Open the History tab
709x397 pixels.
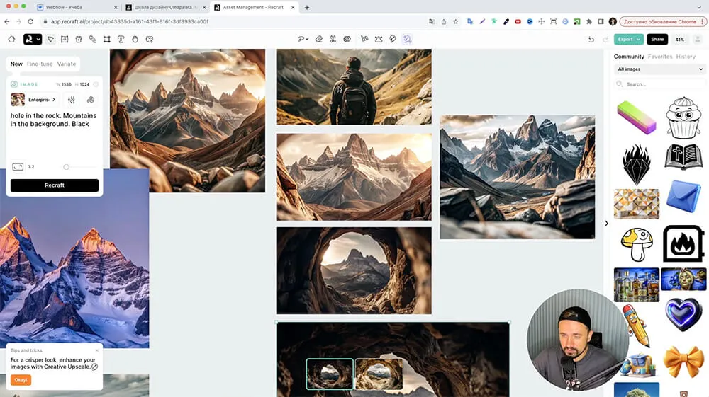tap(686, 57)
